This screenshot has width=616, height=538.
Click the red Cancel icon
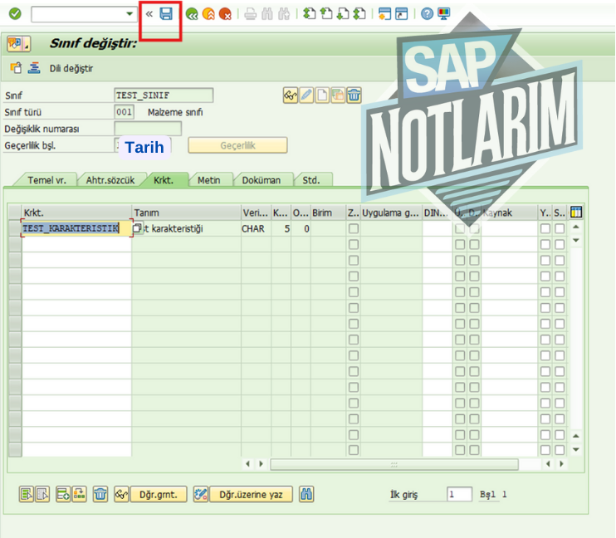[x=225, y=15]
